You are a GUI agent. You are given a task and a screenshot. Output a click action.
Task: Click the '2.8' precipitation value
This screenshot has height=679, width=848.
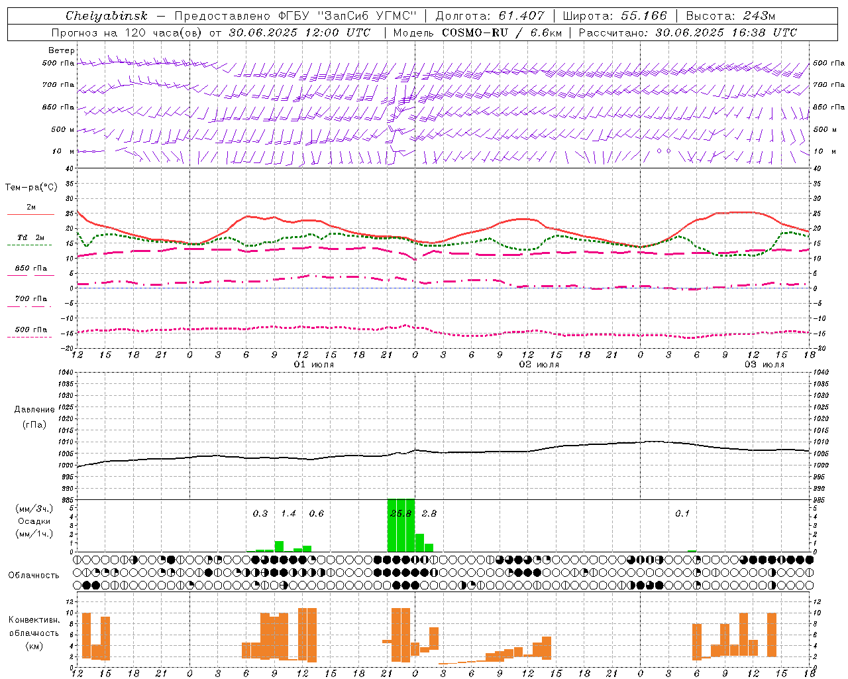[x=429, y=514]
